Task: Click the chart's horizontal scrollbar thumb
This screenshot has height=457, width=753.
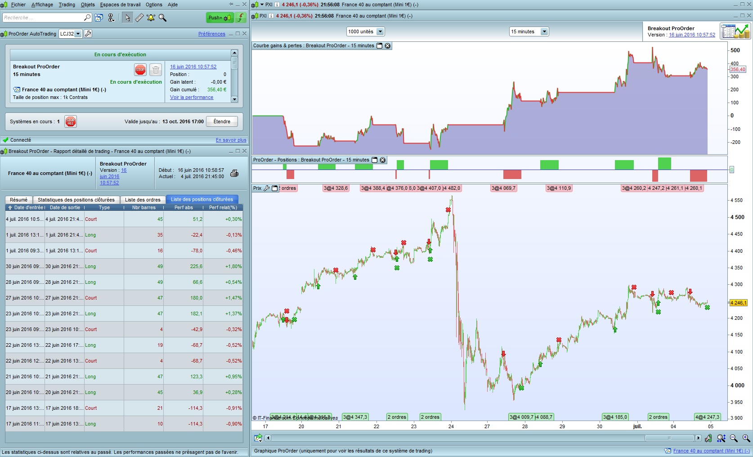Action: pyautogui.click(x=669, y=438)
